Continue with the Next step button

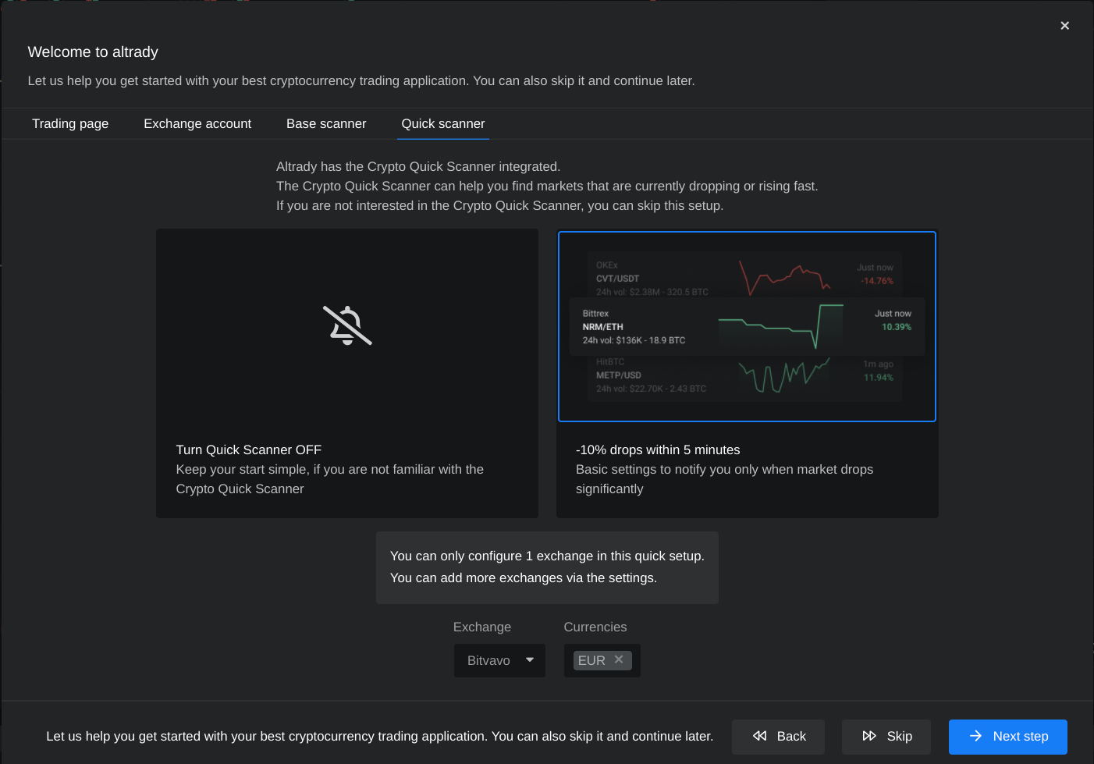tap(1008, 737)
